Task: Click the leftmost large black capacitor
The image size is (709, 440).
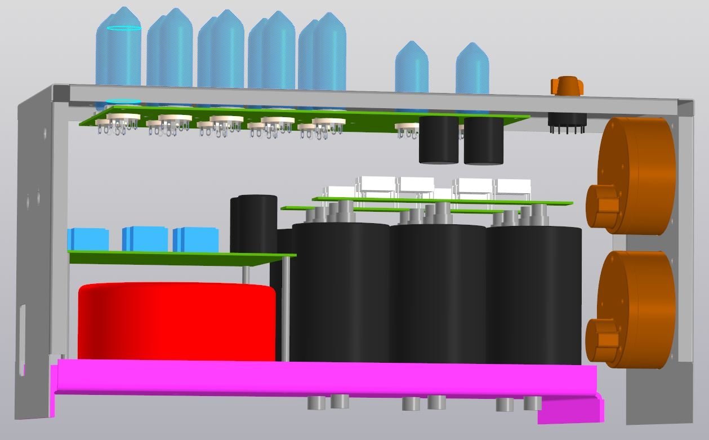Action: 340,293
